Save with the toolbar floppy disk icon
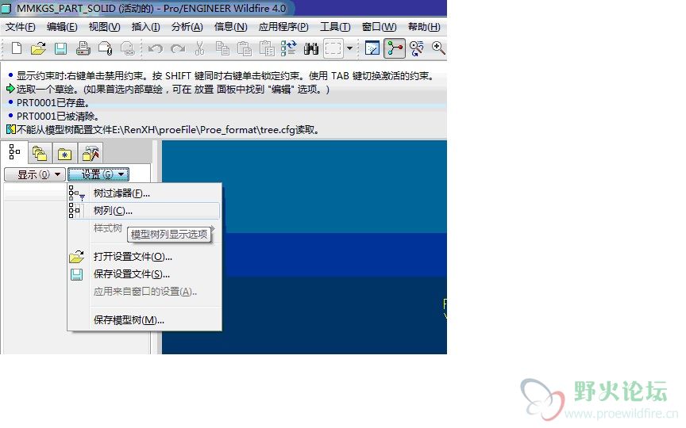The image size is (686, 428). pyautogui.click(x=60, y=48)
